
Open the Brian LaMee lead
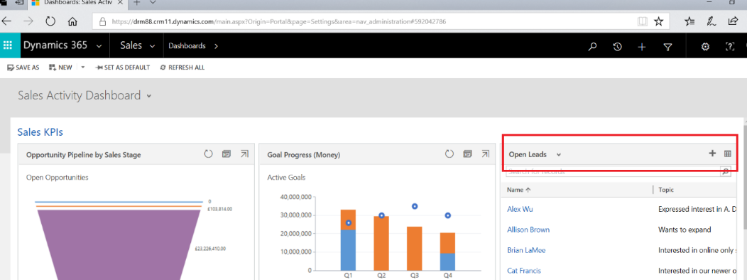[526, 250]
